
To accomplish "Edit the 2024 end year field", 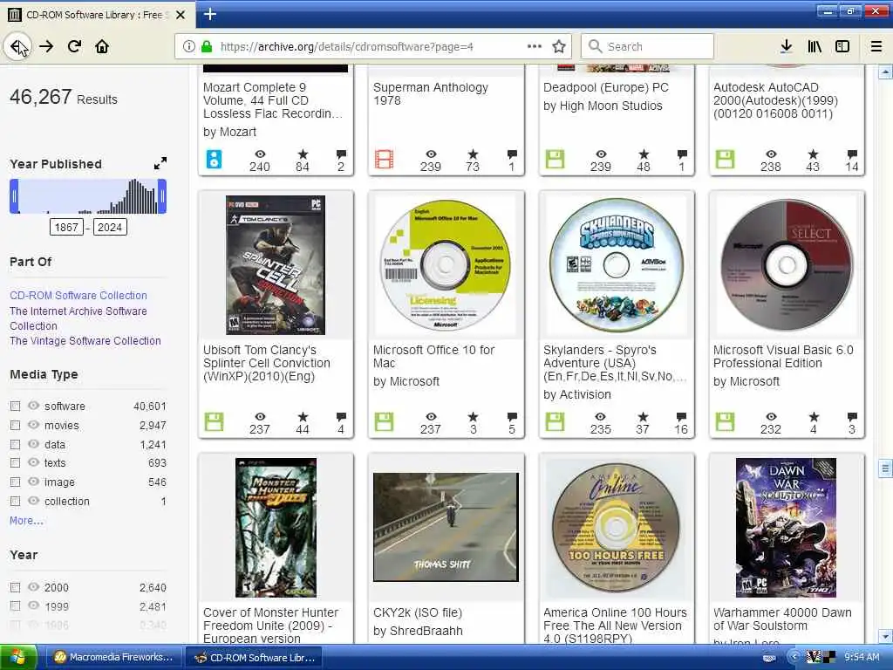I will coord(110,228).
